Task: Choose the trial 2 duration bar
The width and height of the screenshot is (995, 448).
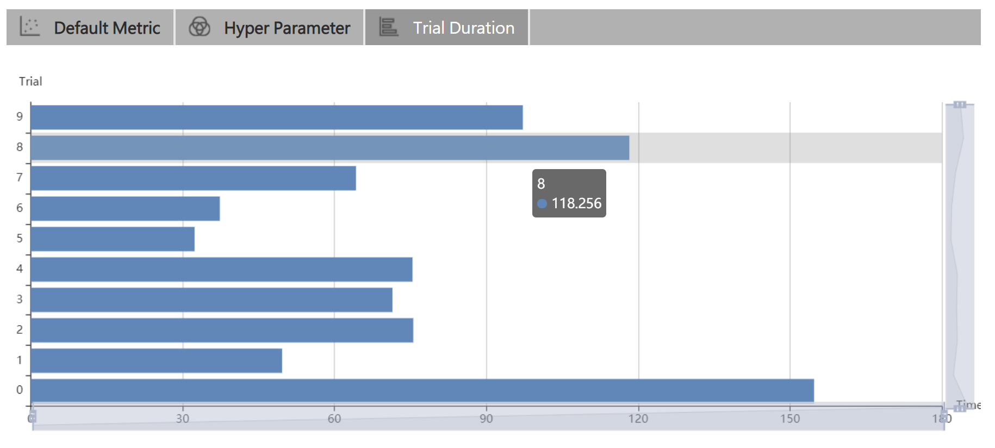Action: coord(222,331)
